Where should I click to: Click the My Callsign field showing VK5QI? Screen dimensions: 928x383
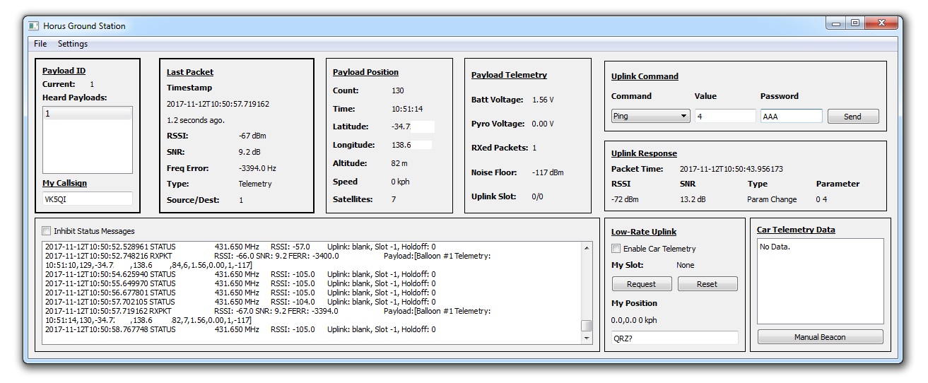[x=87, y=199]
